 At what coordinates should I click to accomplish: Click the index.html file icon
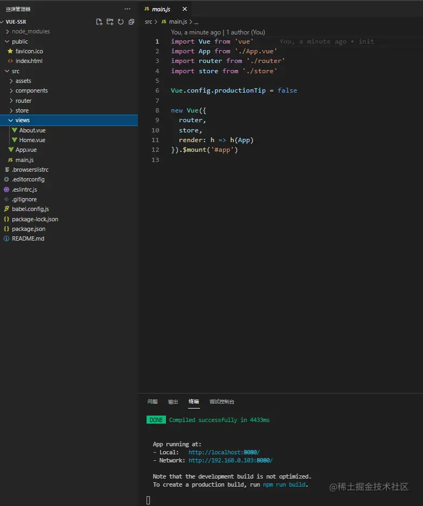coord(10,61)
